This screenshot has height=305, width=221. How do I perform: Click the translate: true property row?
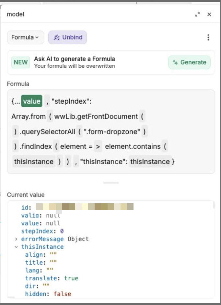(52, 278)
